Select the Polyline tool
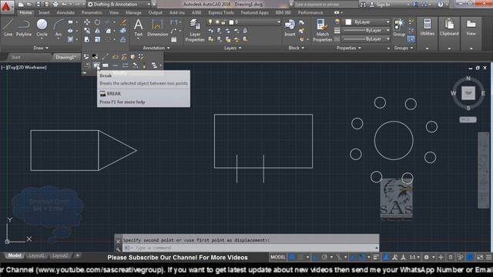Screen dimensions: 493x277 24,28
